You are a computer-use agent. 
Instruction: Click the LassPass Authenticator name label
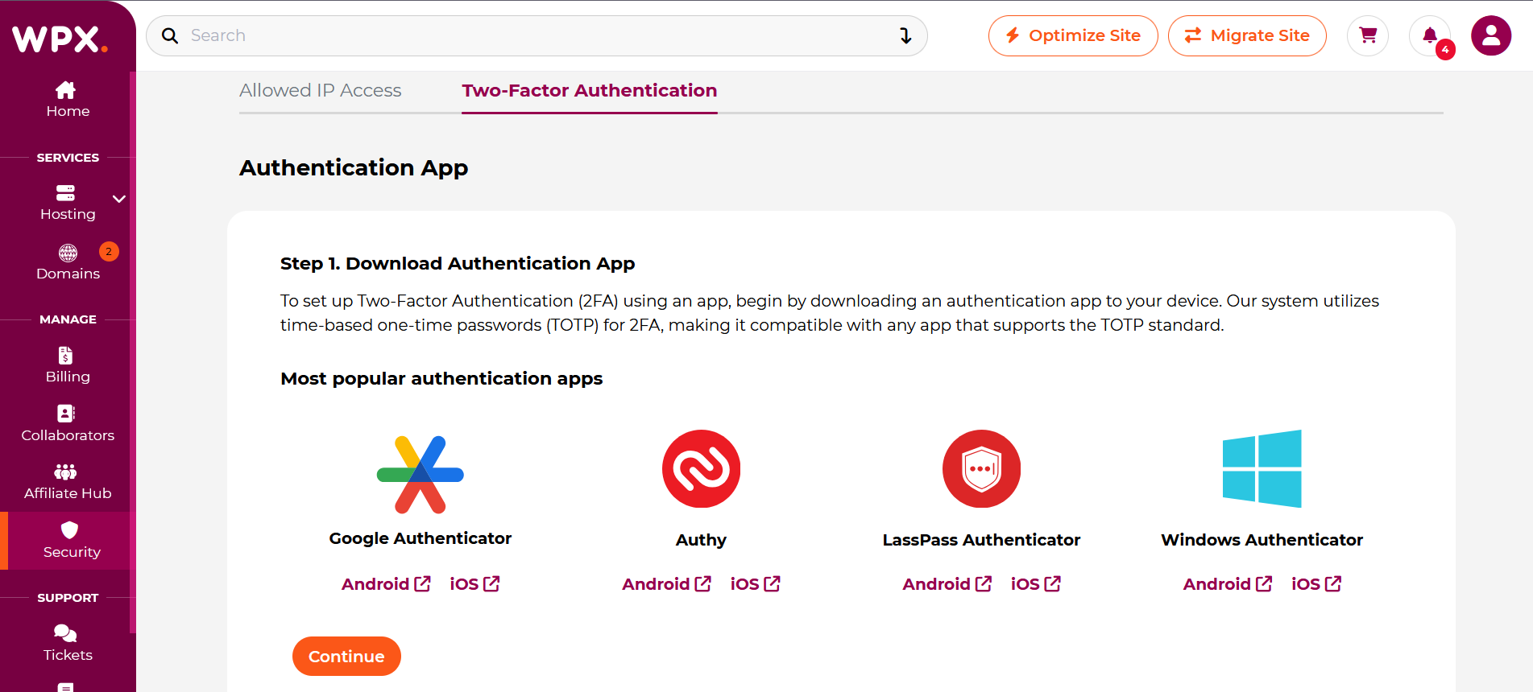[x=981, y=540]
